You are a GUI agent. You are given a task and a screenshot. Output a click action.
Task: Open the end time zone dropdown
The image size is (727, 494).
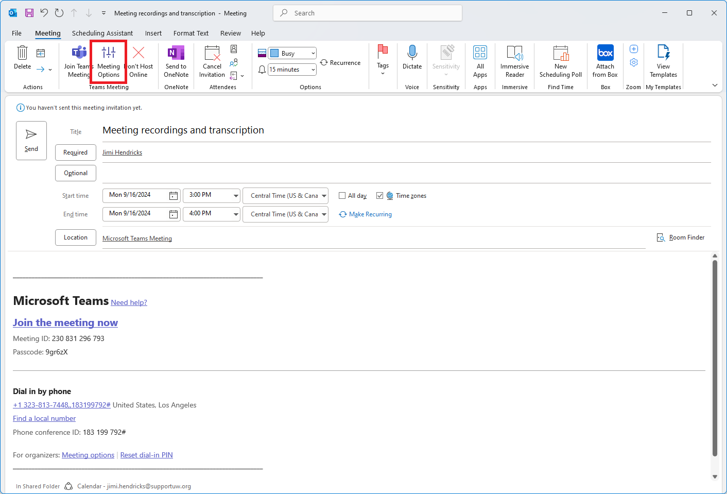324,214
